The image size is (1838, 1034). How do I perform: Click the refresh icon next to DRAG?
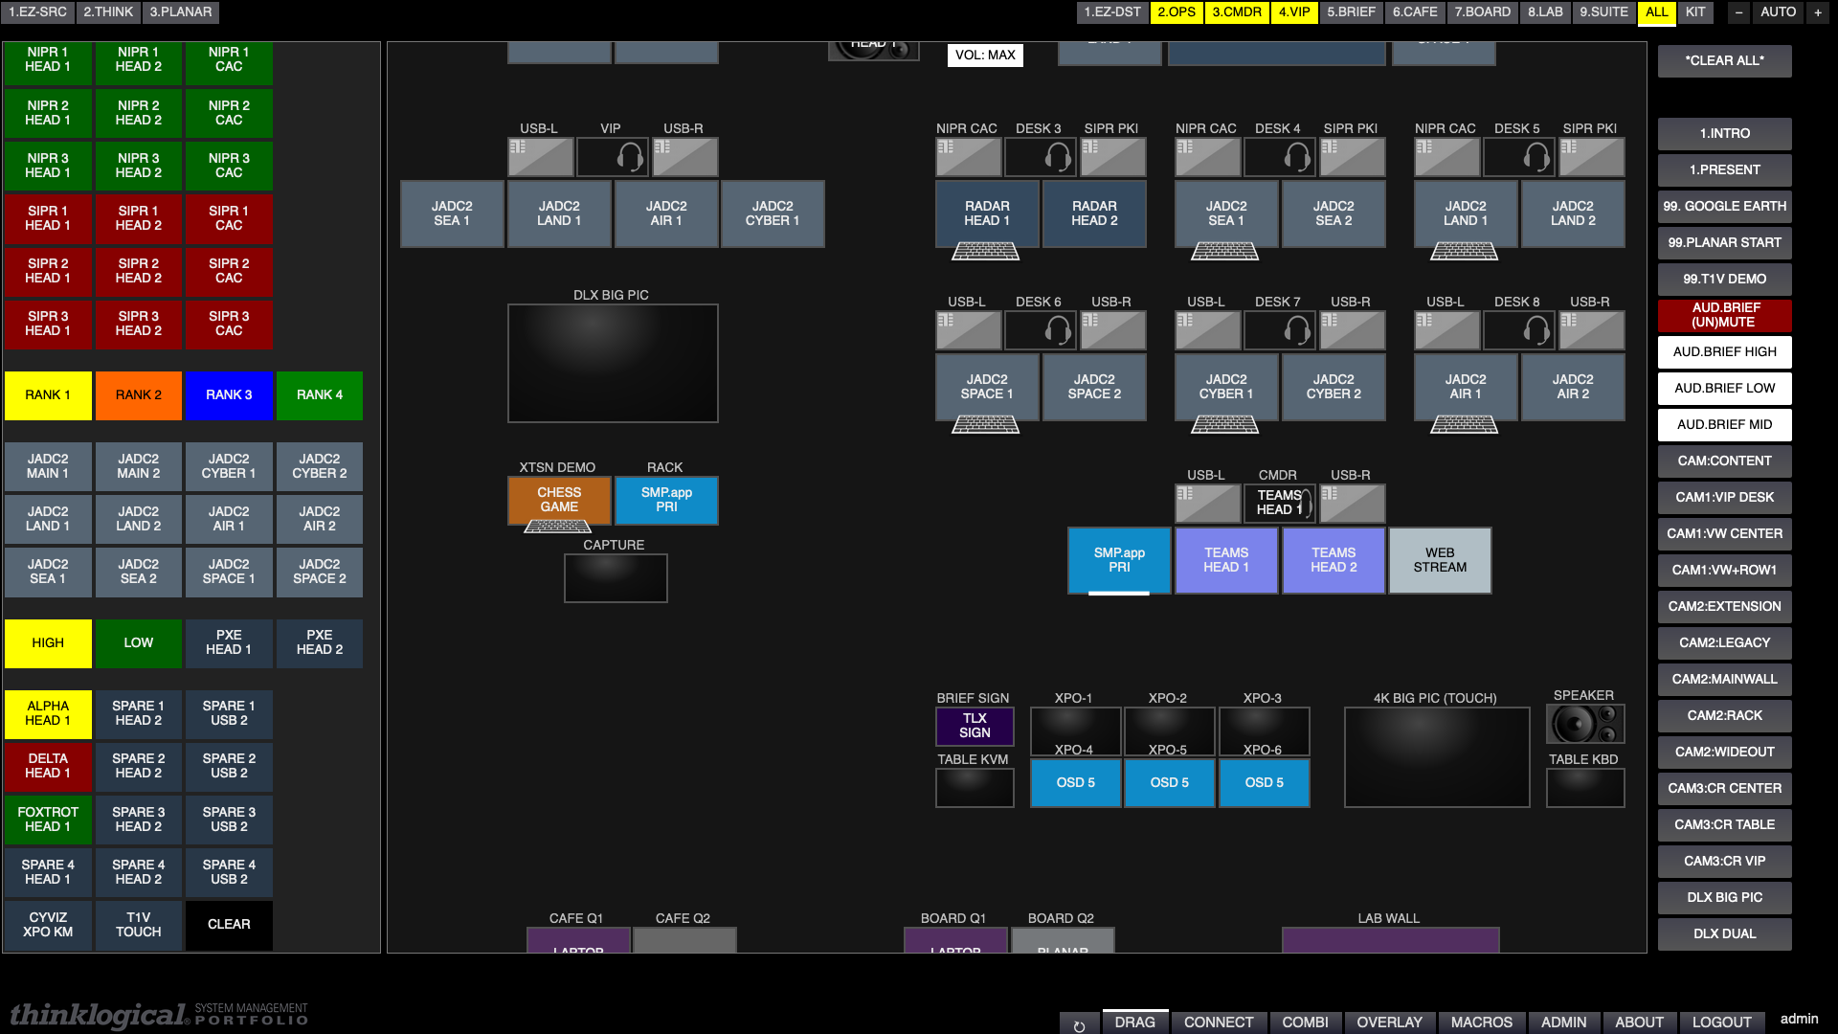pyautogui.click(x=1079, y=1023)
